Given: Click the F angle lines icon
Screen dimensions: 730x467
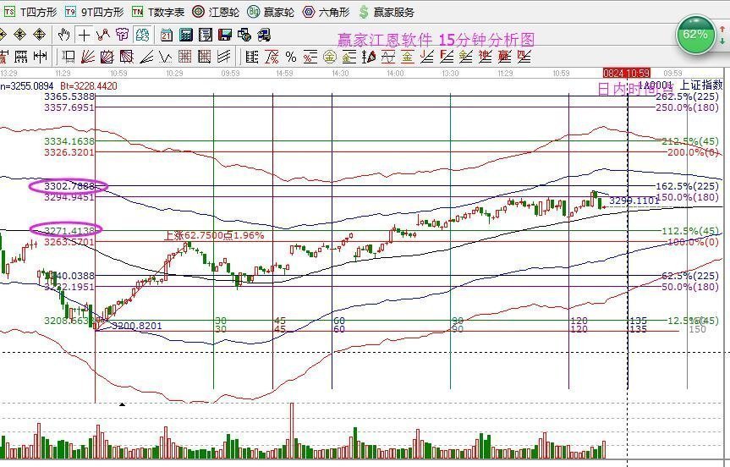Looking at the screenshot, I should [x=446, y=57].
